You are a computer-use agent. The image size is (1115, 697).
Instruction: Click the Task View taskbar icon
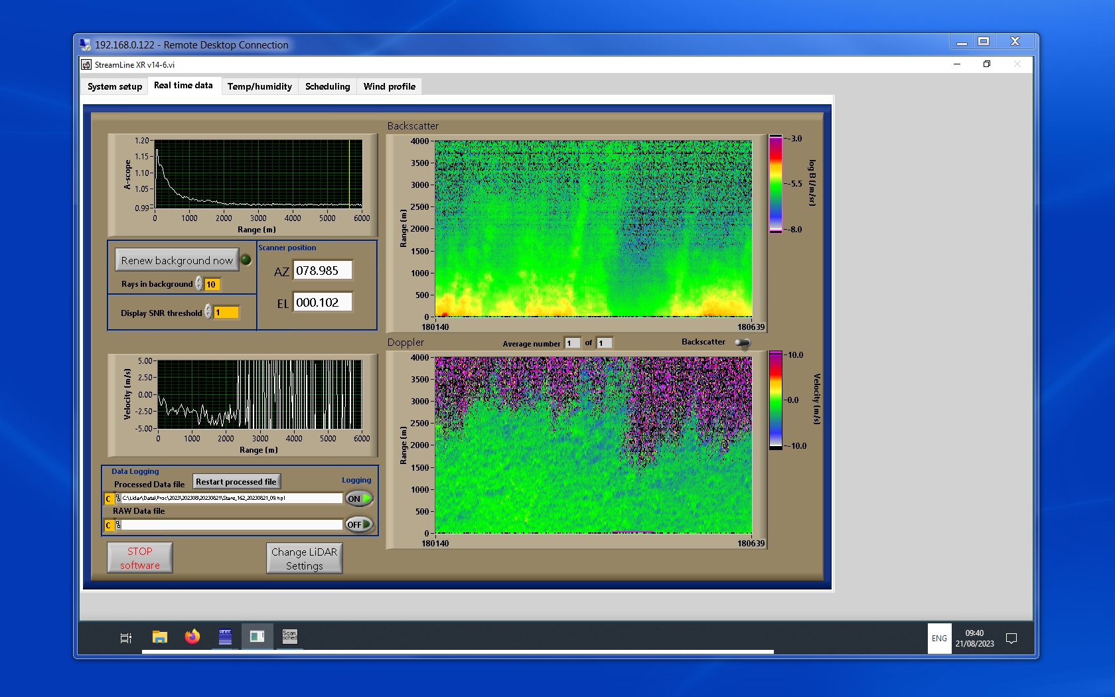click(x=125, y=638)
